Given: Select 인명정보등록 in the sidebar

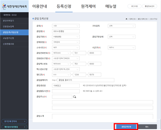Looking at the screenshot, I should [14, 27].
